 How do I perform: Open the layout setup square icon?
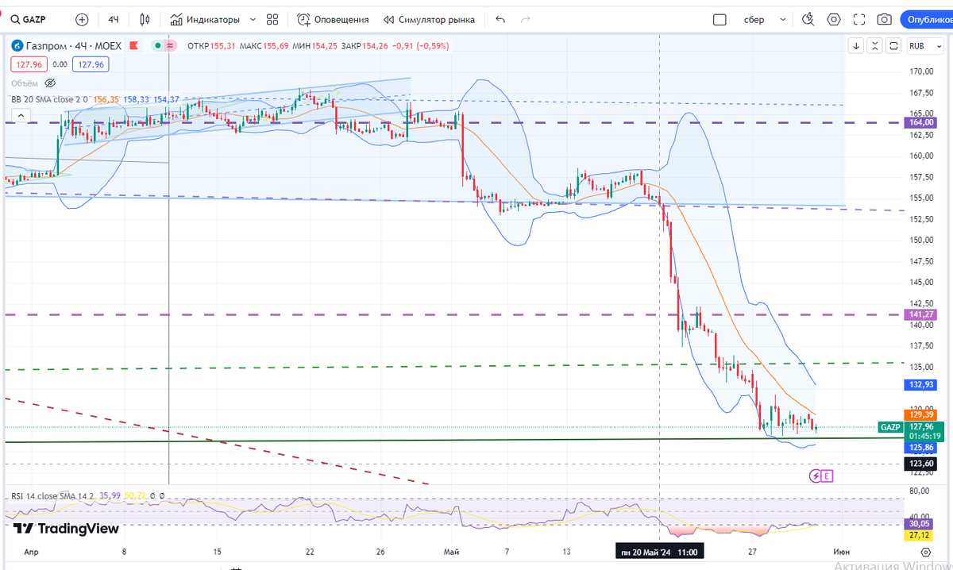(720, 19)
